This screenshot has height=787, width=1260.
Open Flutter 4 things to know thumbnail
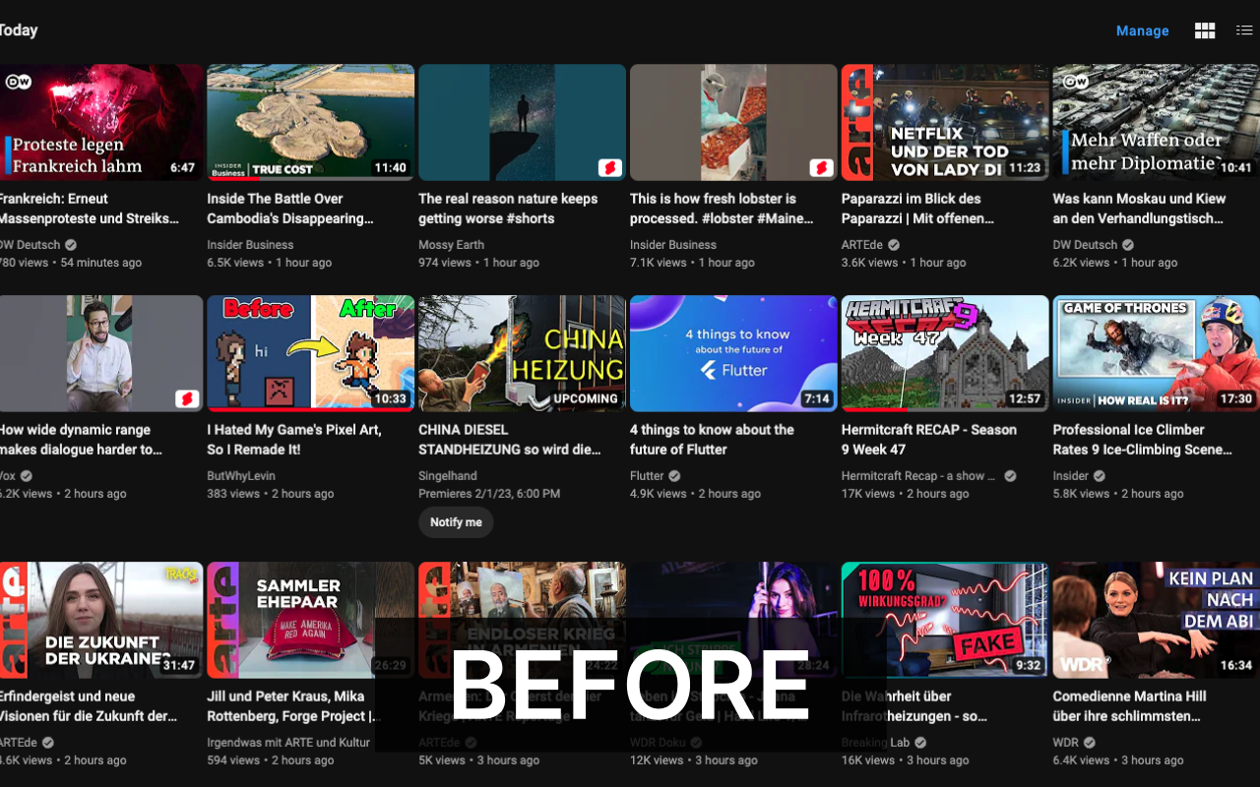point(733,353)
